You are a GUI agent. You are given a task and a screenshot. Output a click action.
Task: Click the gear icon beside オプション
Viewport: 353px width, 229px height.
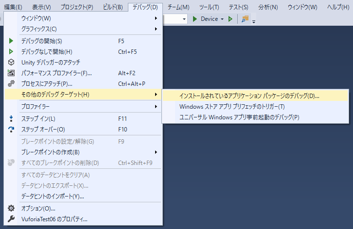tap(11, 208)
